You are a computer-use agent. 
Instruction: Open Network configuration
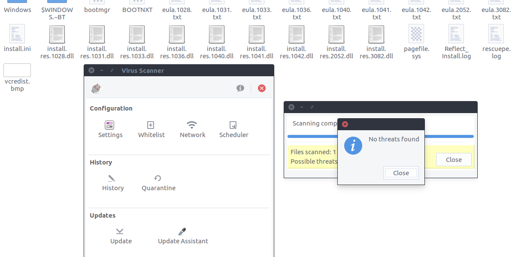pyautogui.click(x=192, y=130)
